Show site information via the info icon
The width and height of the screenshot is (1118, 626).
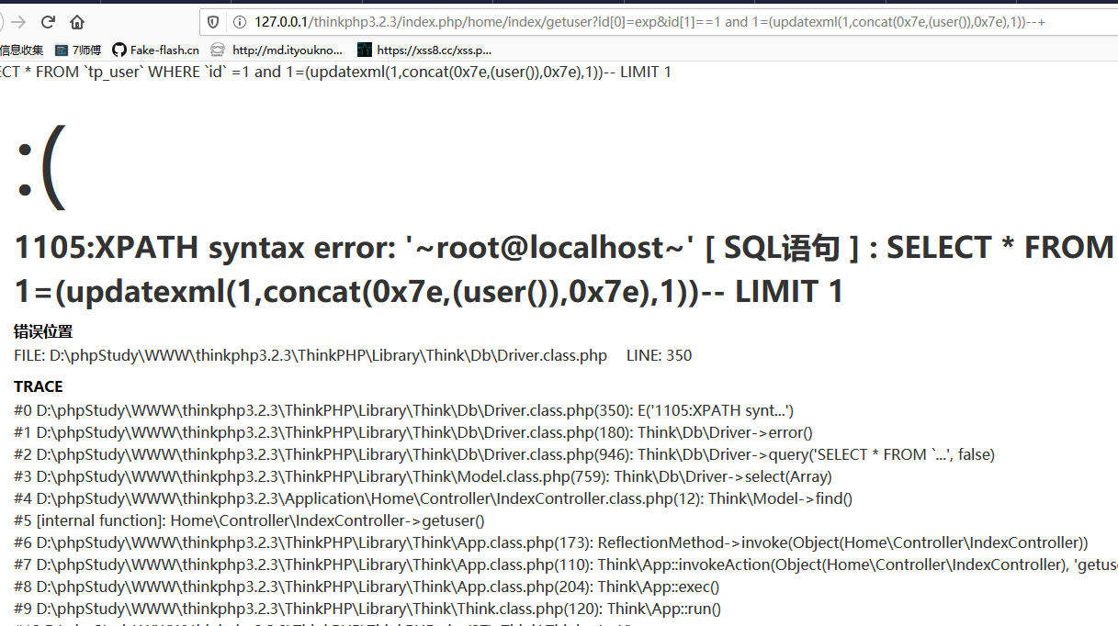[239, 22]
